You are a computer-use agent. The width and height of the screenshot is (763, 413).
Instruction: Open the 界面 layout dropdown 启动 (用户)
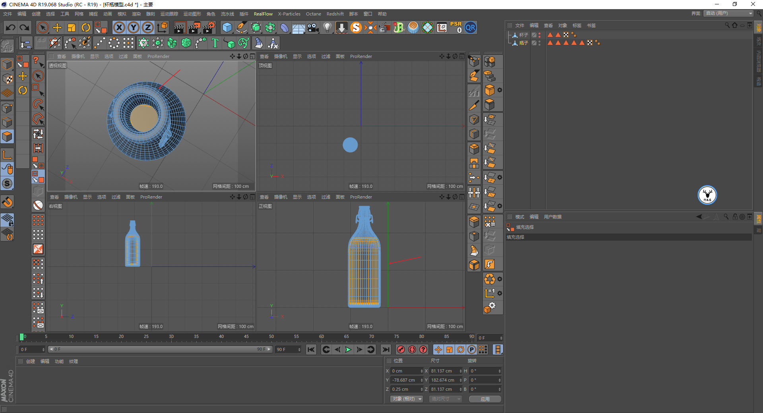click(729, 14)
